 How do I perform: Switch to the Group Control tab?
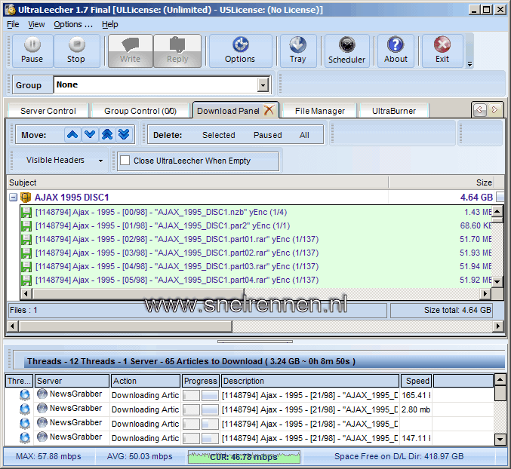coord(140,111)
